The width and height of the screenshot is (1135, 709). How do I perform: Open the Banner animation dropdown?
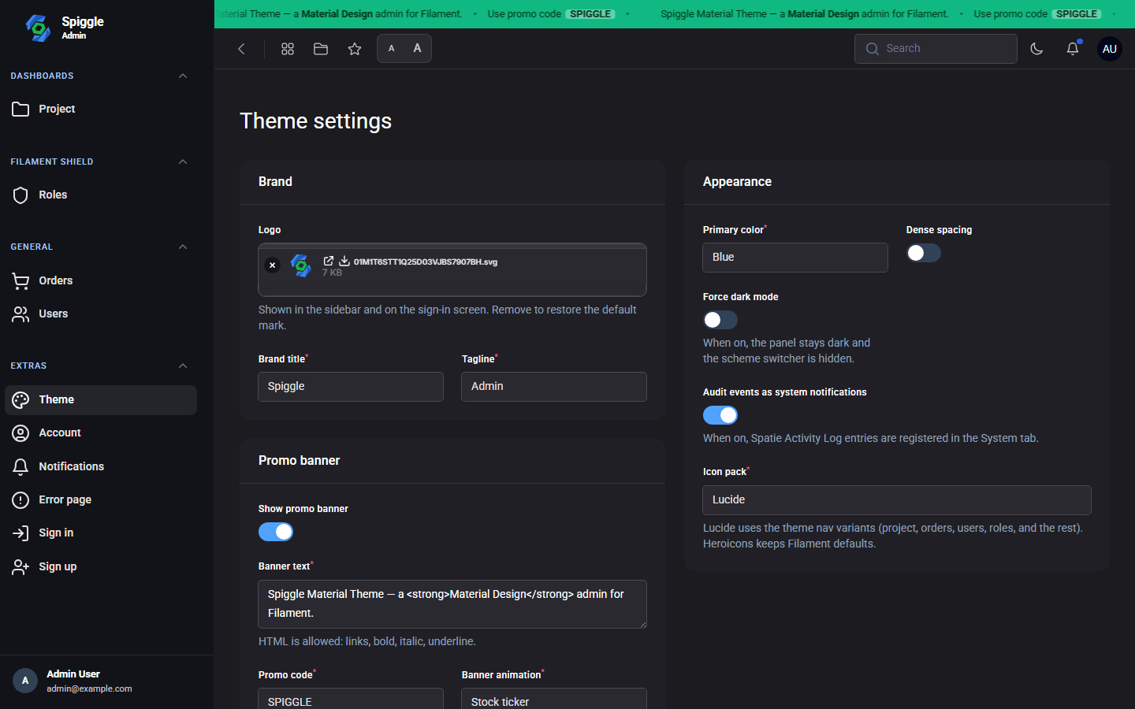(554, 699)
